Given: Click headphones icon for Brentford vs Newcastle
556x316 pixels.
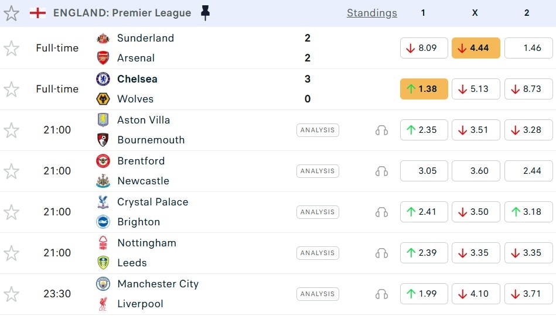Looking at the screenshot, I should point(381,171).
